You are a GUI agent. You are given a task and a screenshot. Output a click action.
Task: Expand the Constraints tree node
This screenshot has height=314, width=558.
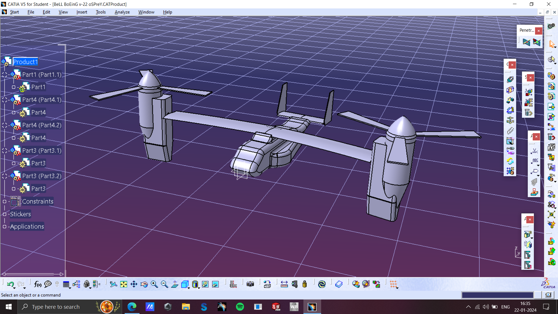tap(5, 201)
